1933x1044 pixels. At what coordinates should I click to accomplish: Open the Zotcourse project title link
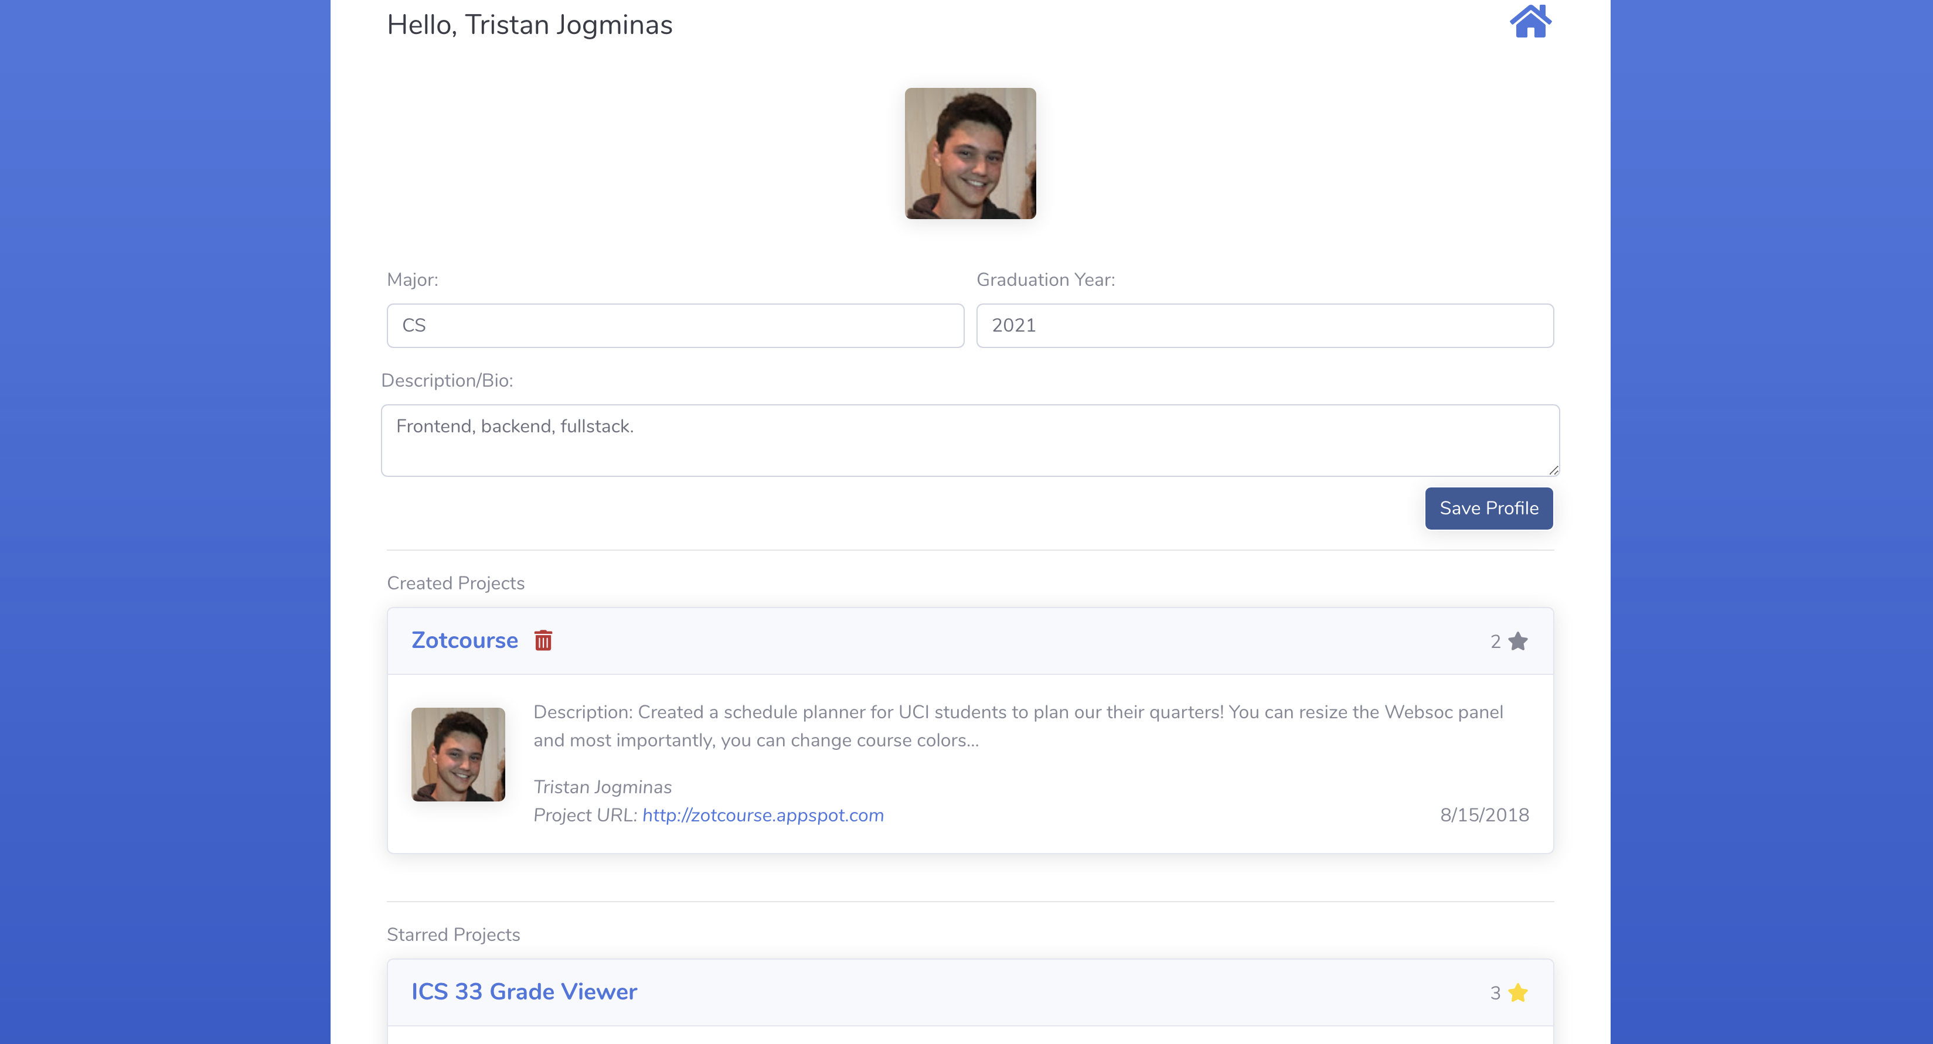tap(464, 640)
